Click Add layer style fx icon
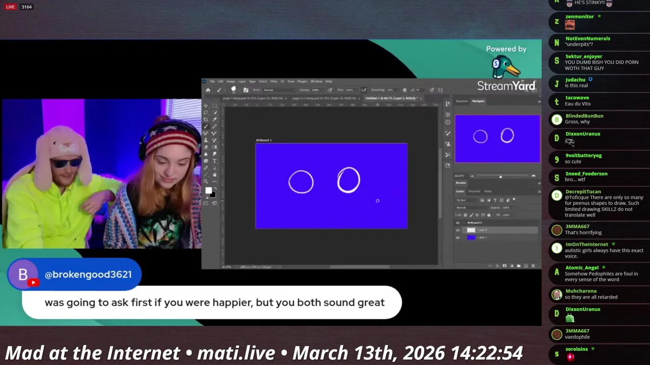The width and height of the screenshot is (650, 365). click(x=497, y=266)
